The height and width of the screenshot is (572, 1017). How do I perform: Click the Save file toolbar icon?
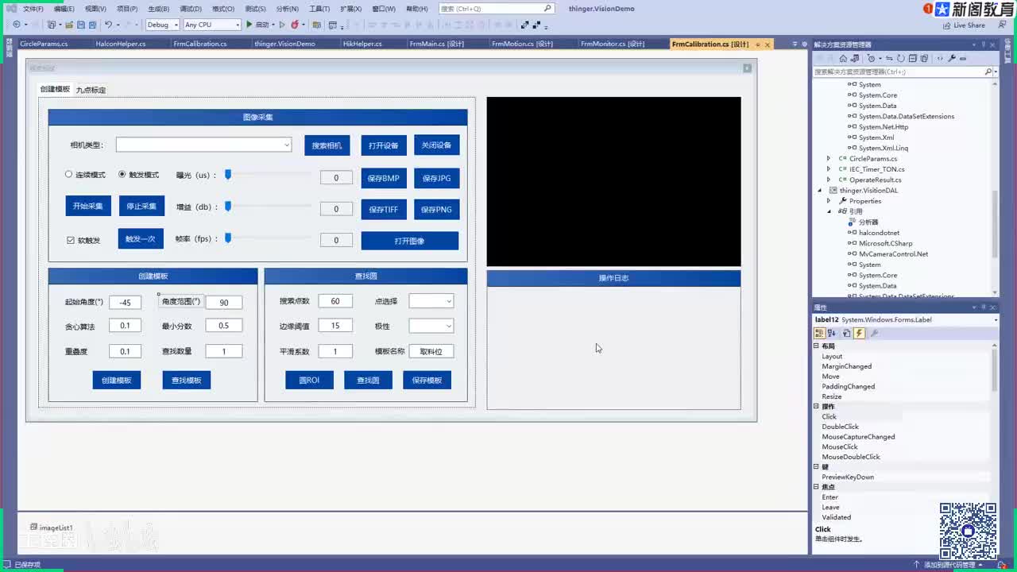pyautogui.click(x=81, y=25)
